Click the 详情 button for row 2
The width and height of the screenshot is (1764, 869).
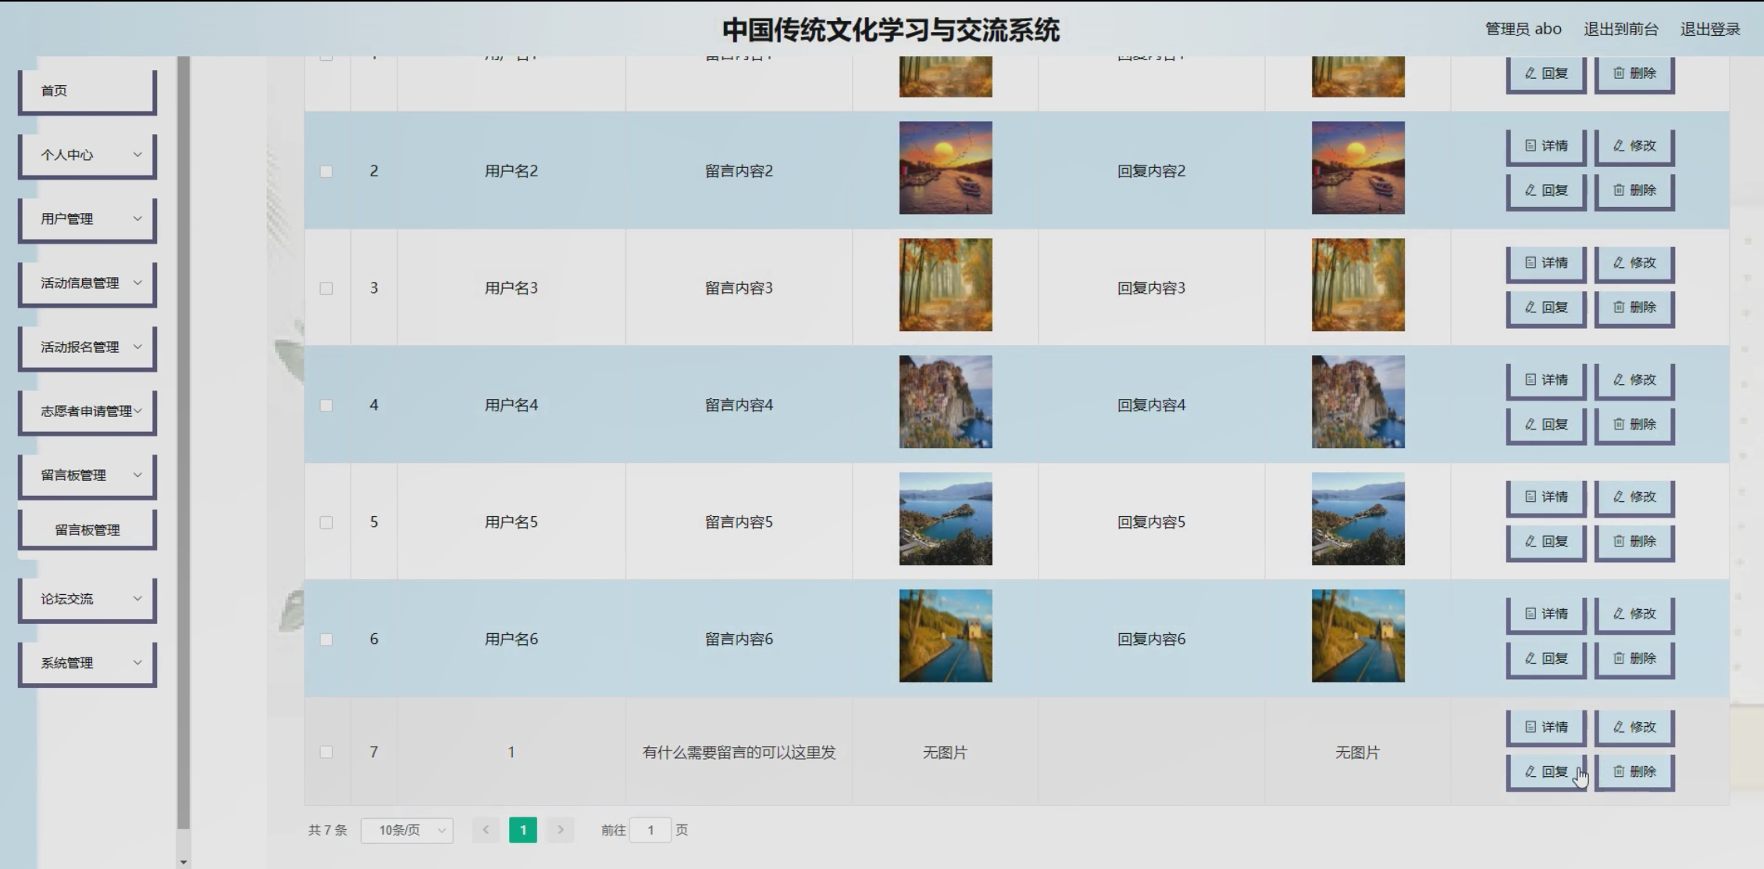(x=1545, y=146)
